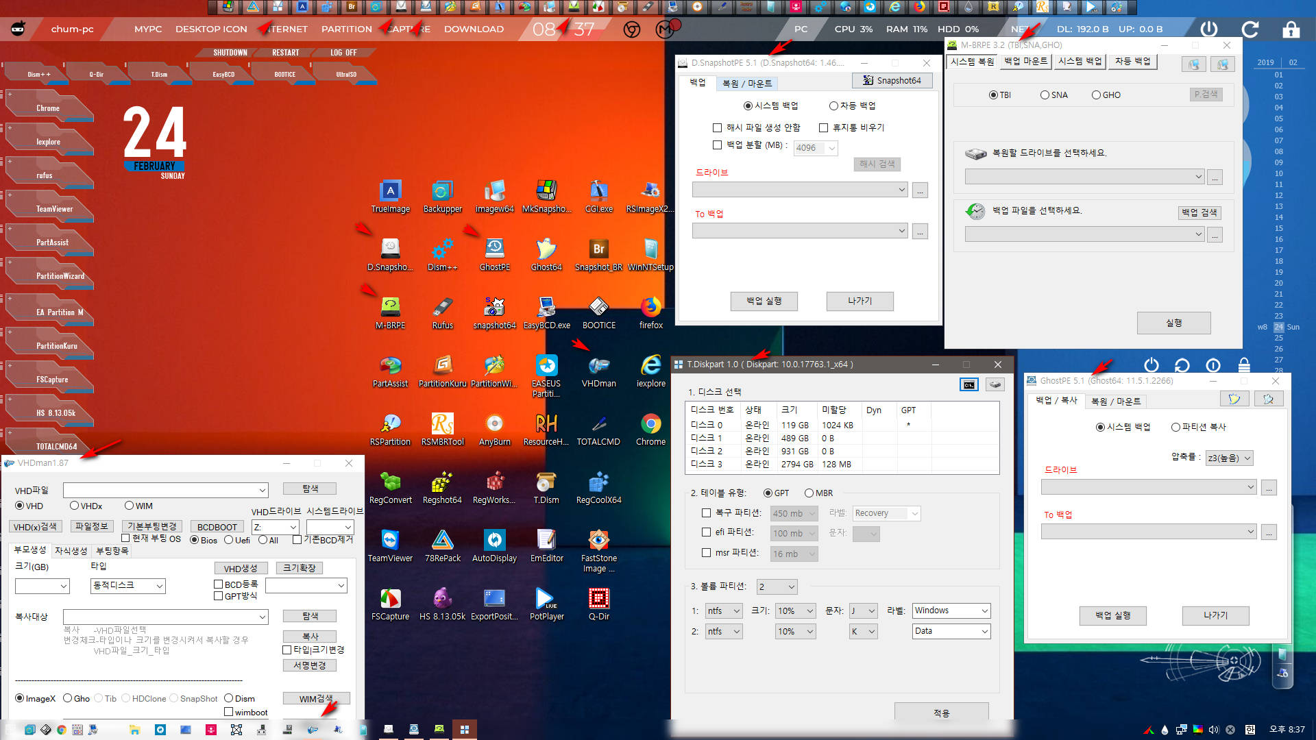Click 적용 button in T.Diskpart
This screenshot has width=1316, height=740.
tap(941, 713)
